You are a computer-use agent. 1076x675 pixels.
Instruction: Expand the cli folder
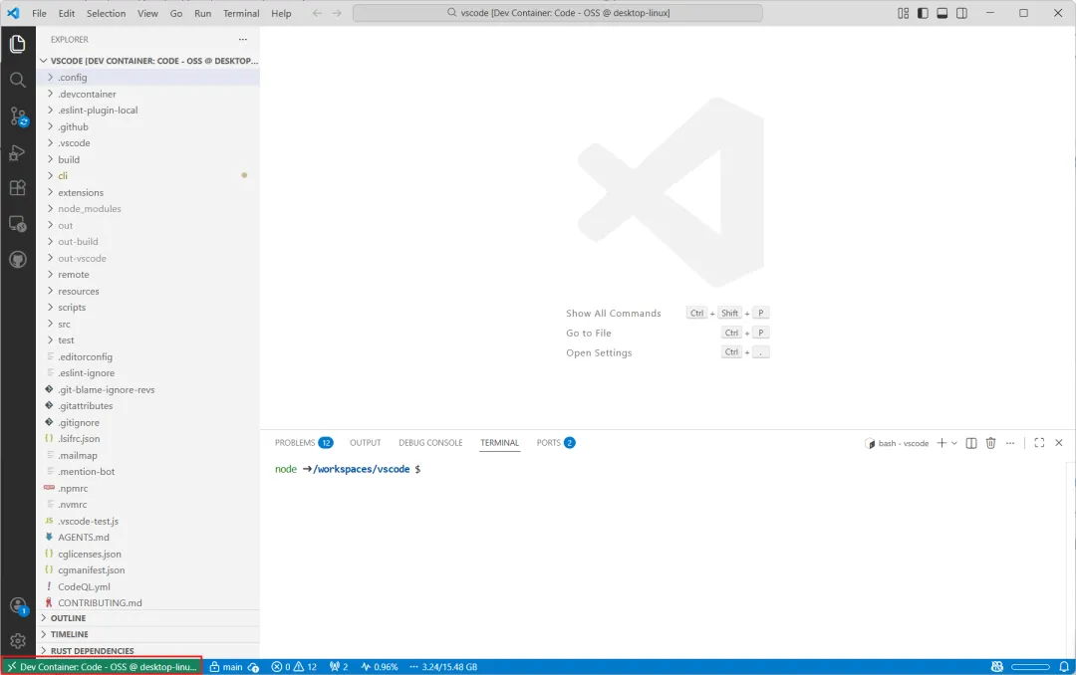click(147, 176)
